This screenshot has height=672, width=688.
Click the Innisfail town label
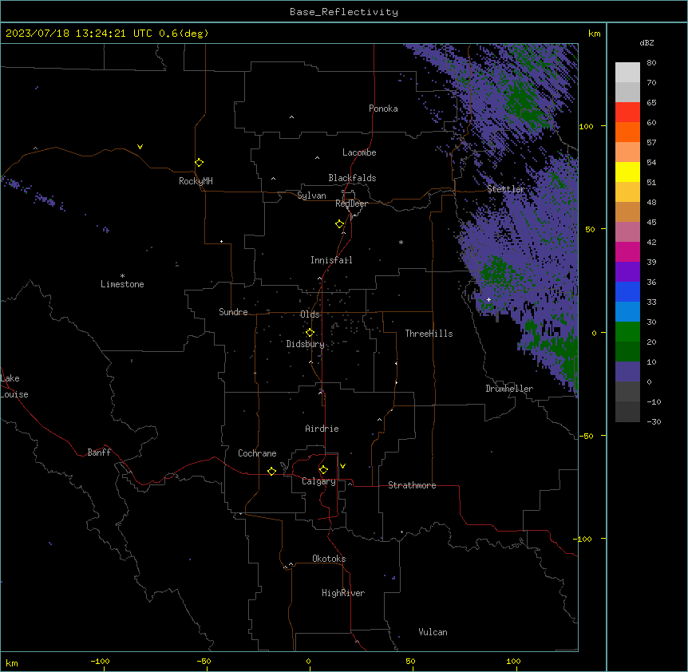pos(331,260)
